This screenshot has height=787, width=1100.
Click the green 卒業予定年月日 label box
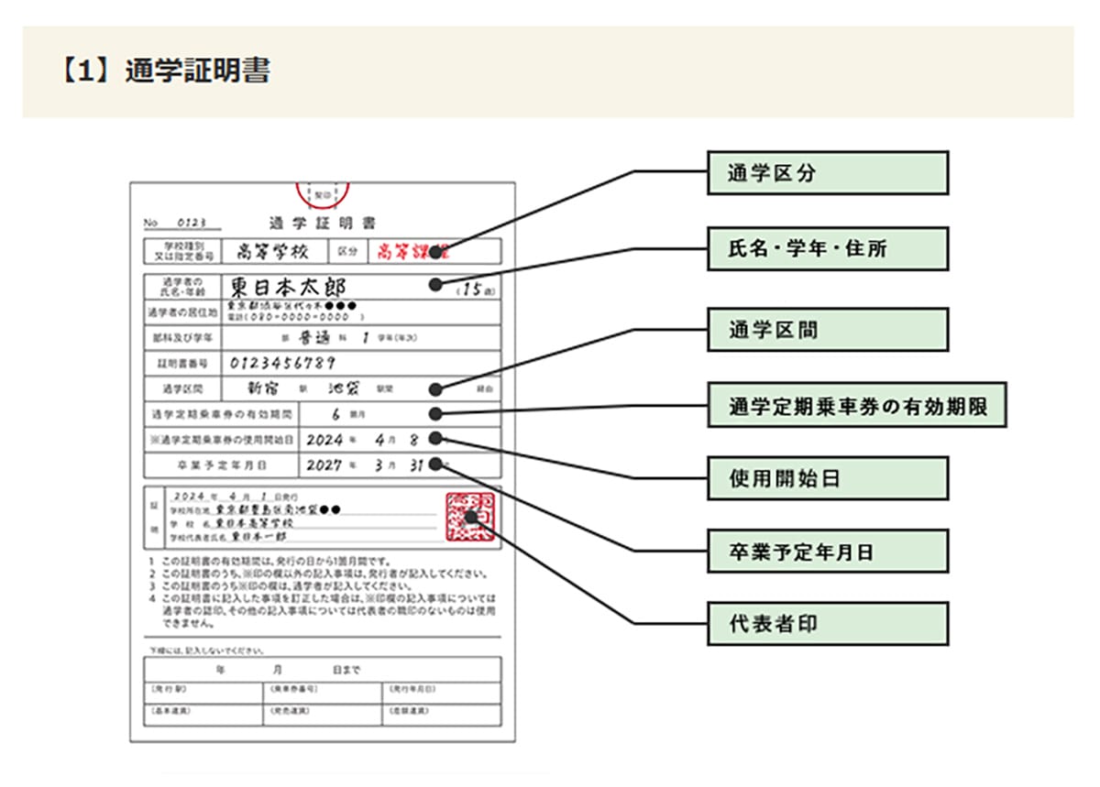[828, 552]
